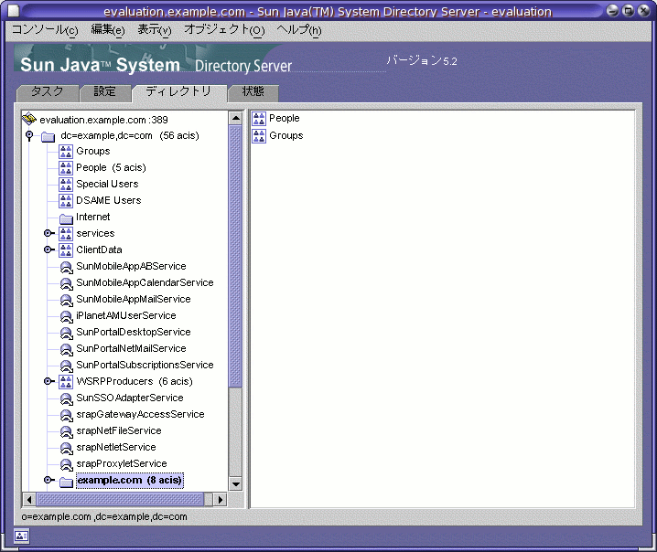Open the 表示 menu
Viewport: 657px width, 552px height.
[x=155, y=30]
